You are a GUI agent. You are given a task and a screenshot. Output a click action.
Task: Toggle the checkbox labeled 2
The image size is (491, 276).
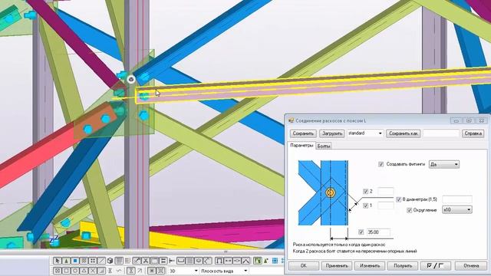pos(365,191)
